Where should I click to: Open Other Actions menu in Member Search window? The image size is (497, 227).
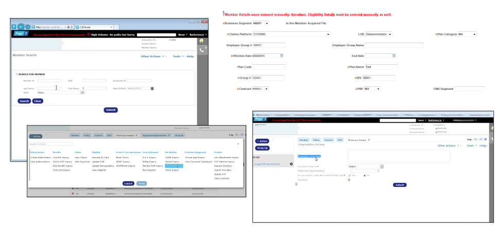[152, 56]
